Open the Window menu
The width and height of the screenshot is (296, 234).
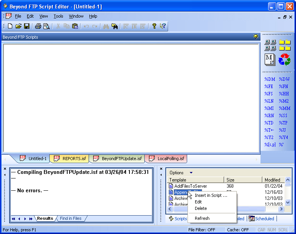[76, 16]
